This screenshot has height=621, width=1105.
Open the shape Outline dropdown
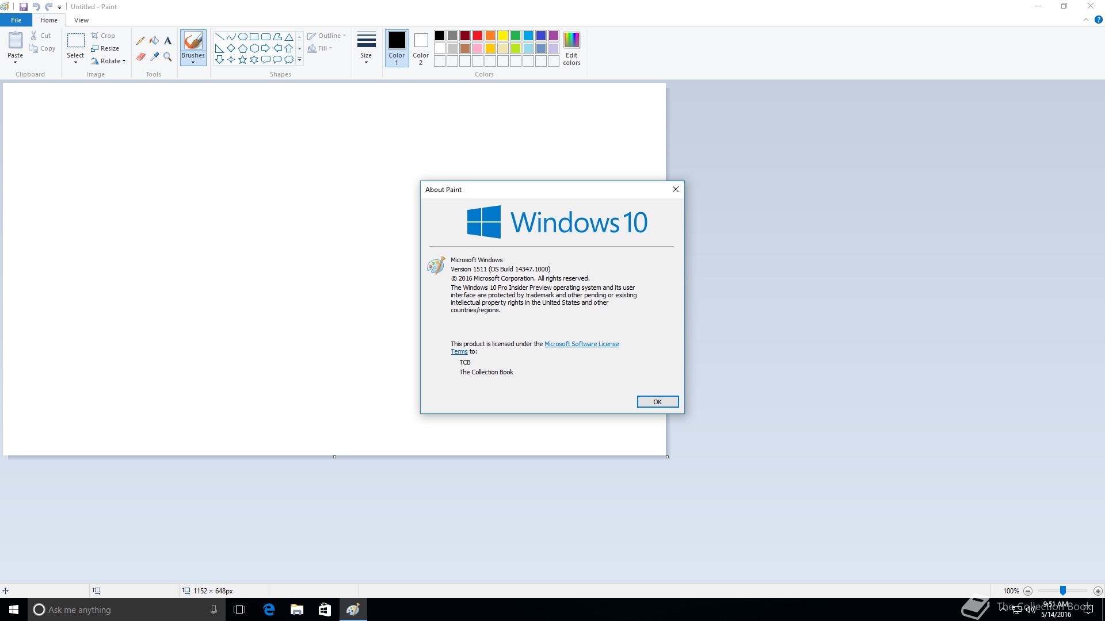click(x=327, y=36)
